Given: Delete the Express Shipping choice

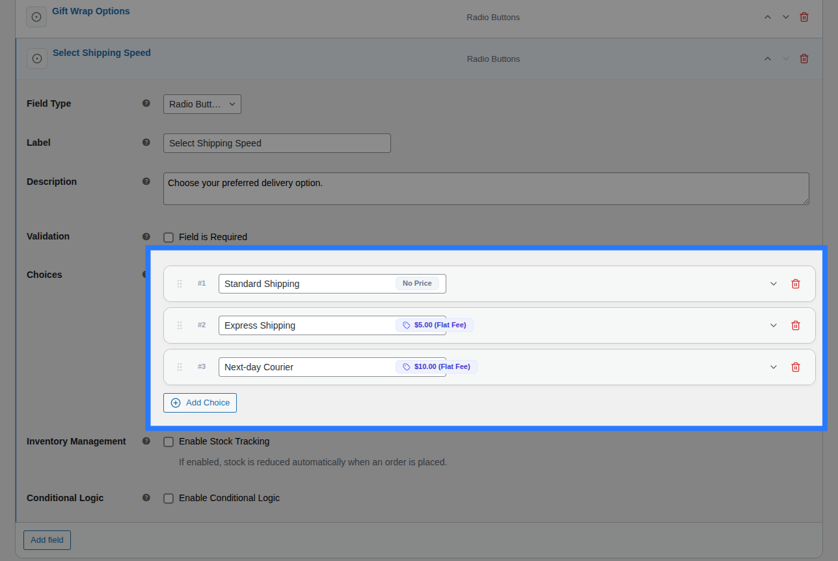Looking at the screenshot, I should click(x=795, y=325).
